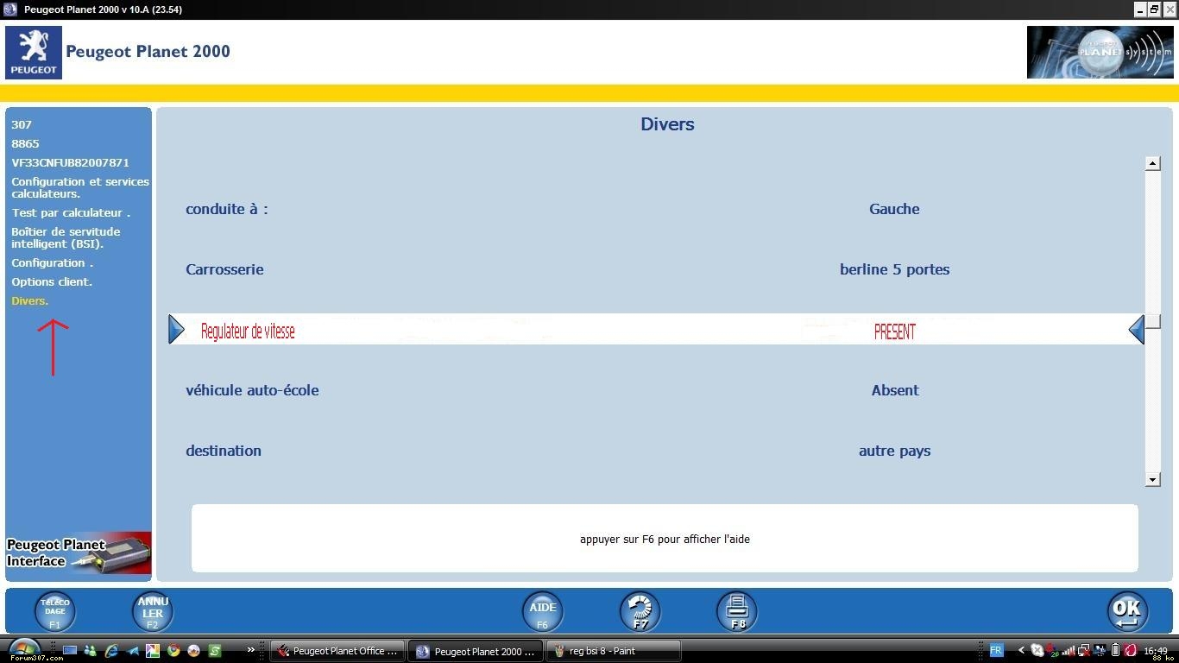The image size is (1179, 663).
Task: Print using the F8 printer icon
Action: 737,611
